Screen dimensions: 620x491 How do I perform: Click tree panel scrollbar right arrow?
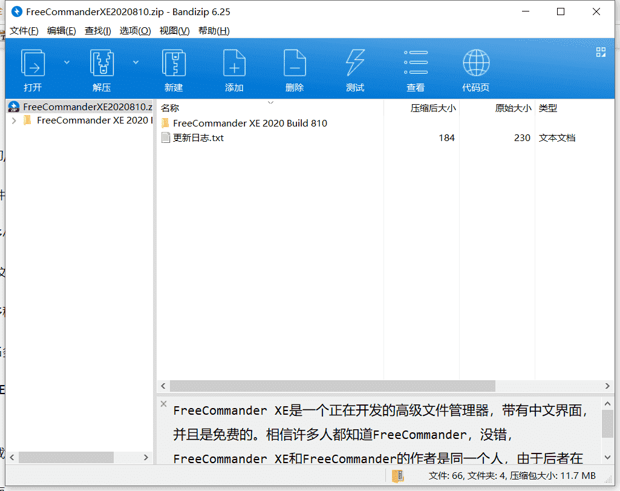(x=146, y=457)
